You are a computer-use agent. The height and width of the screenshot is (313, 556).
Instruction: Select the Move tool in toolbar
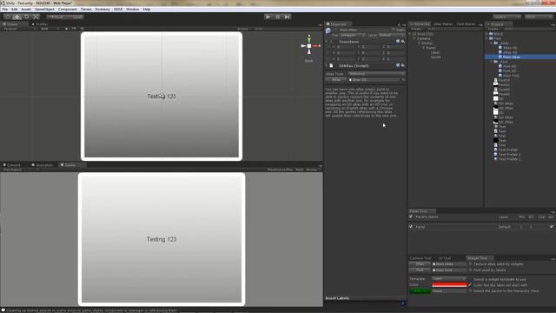pos(17,17)
